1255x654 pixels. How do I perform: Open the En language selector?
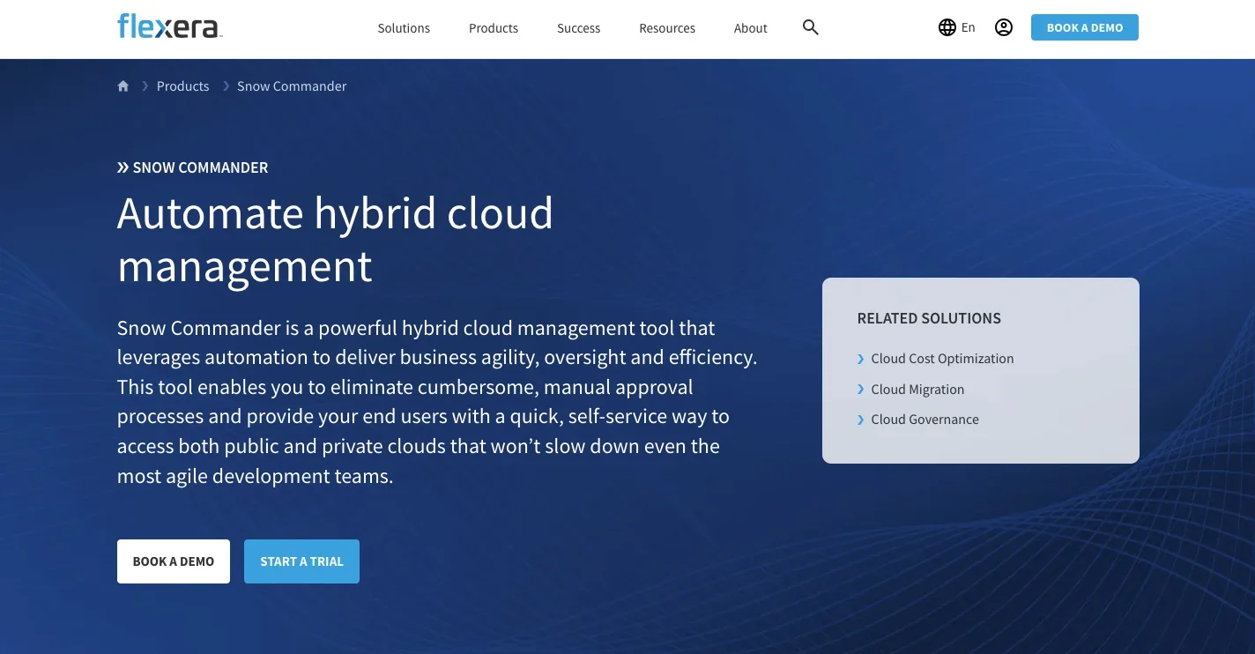pyautogui.click(x=968, y=27)
